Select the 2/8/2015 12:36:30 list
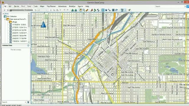The image size is (189, 106). 18,33
